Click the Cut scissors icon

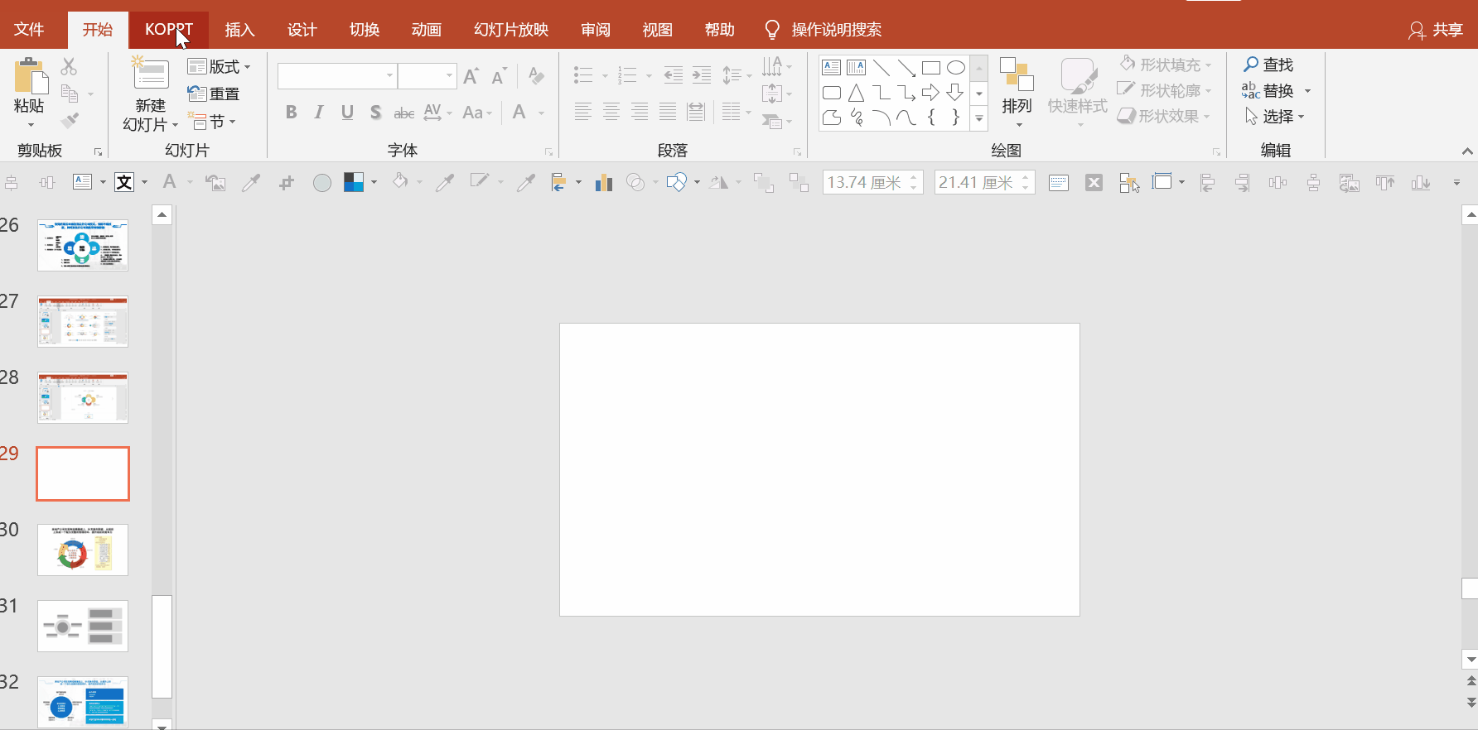tap(69, 66)
